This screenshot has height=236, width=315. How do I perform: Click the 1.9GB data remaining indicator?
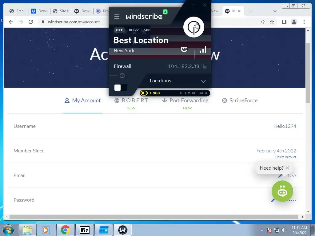[x=150, y=93]
